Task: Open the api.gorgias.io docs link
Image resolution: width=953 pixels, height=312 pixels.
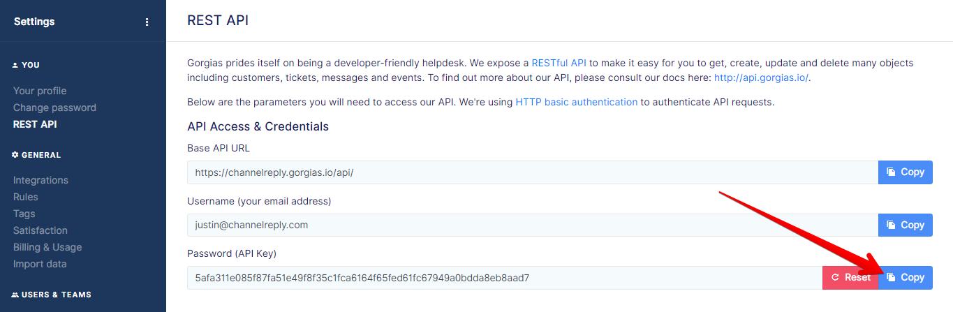Action: point(762,77)
